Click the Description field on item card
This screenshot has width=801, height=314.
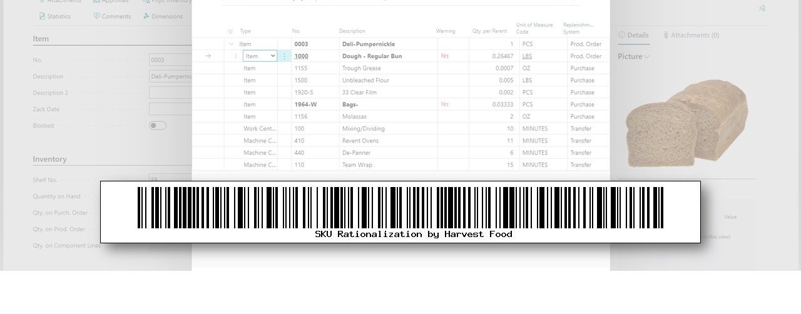170,76
